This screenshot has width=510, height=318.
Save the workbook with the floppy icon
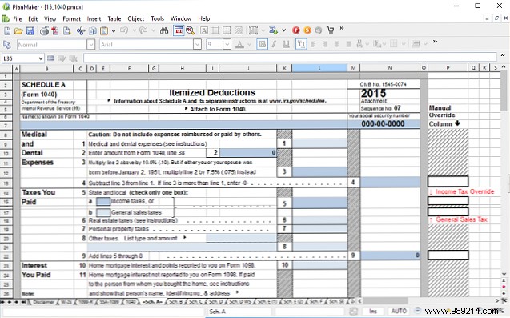[x=30, y=31]
